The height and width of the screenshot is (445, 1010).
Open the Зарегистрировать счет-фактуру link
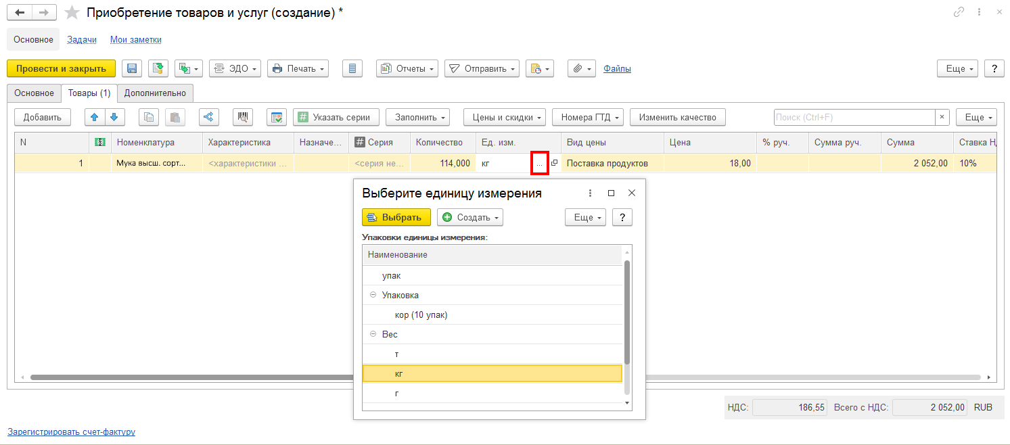[71, 431]
